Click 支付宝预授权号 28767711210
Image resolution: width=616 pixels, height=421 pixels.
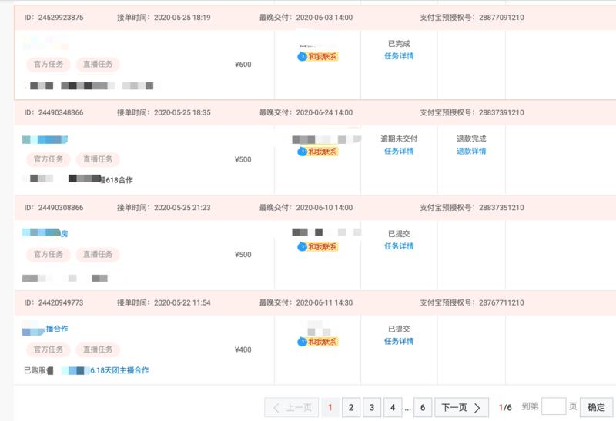point(471,302)
